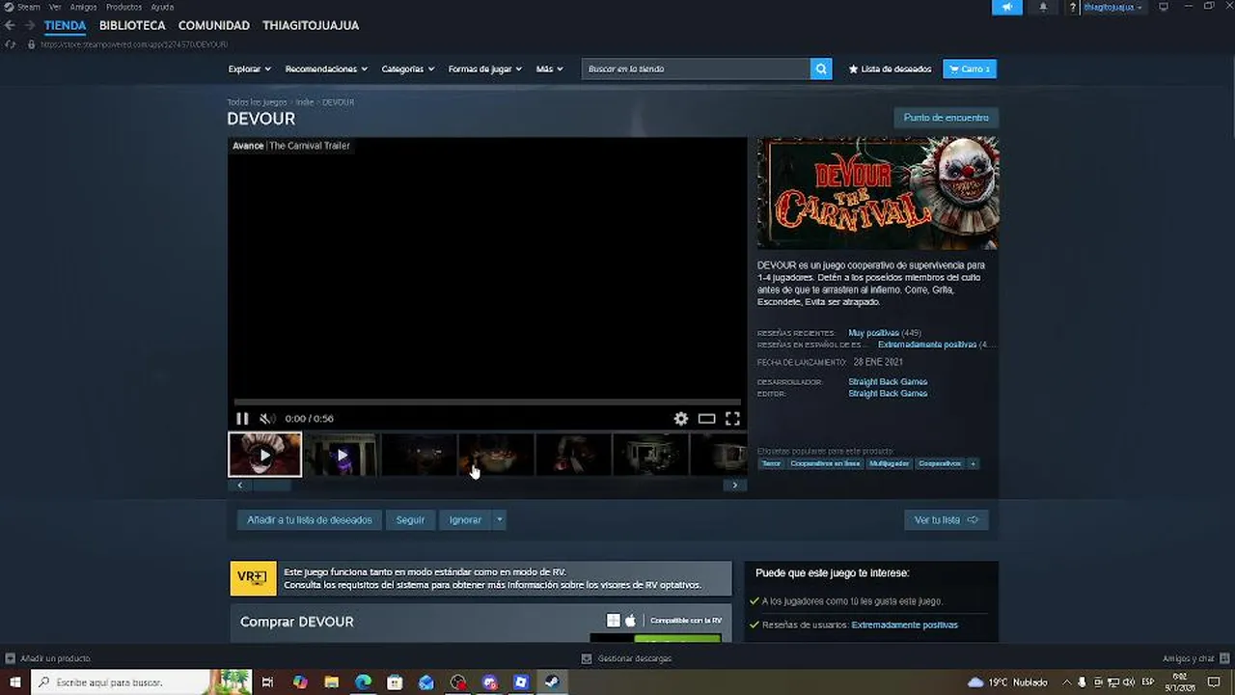
Task: Click the Cooperativos en línea tag
Action: pos(825,463)
